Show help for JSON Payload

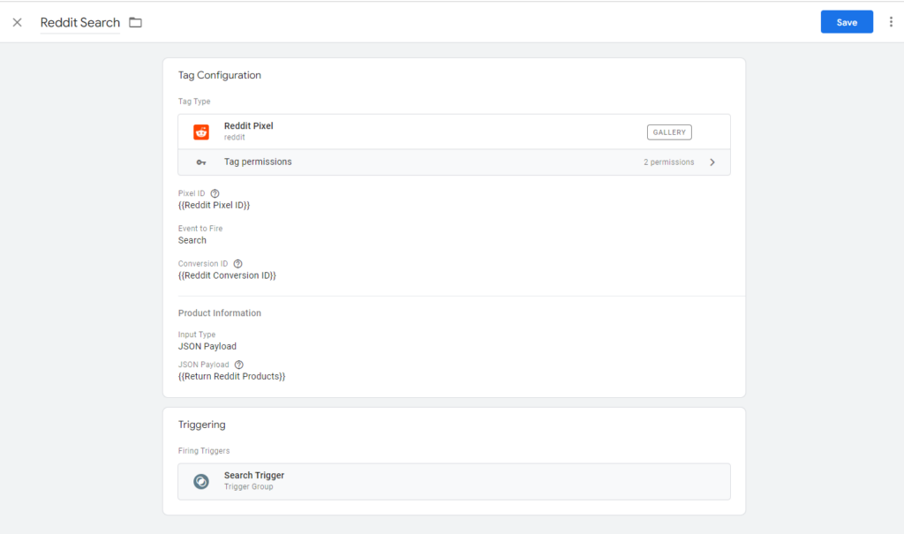point(239,365)
